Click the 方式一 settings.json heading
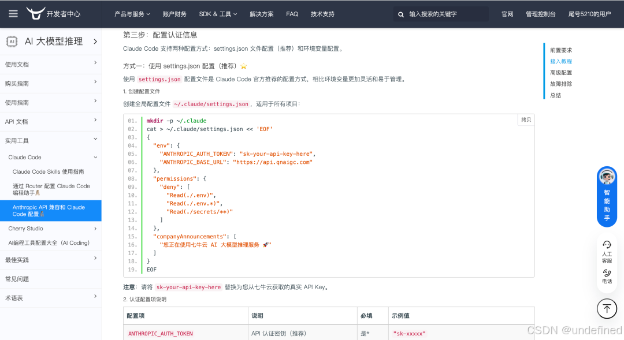Image resolution: width=624 pixels, height=340 pixels. (185, 66)
